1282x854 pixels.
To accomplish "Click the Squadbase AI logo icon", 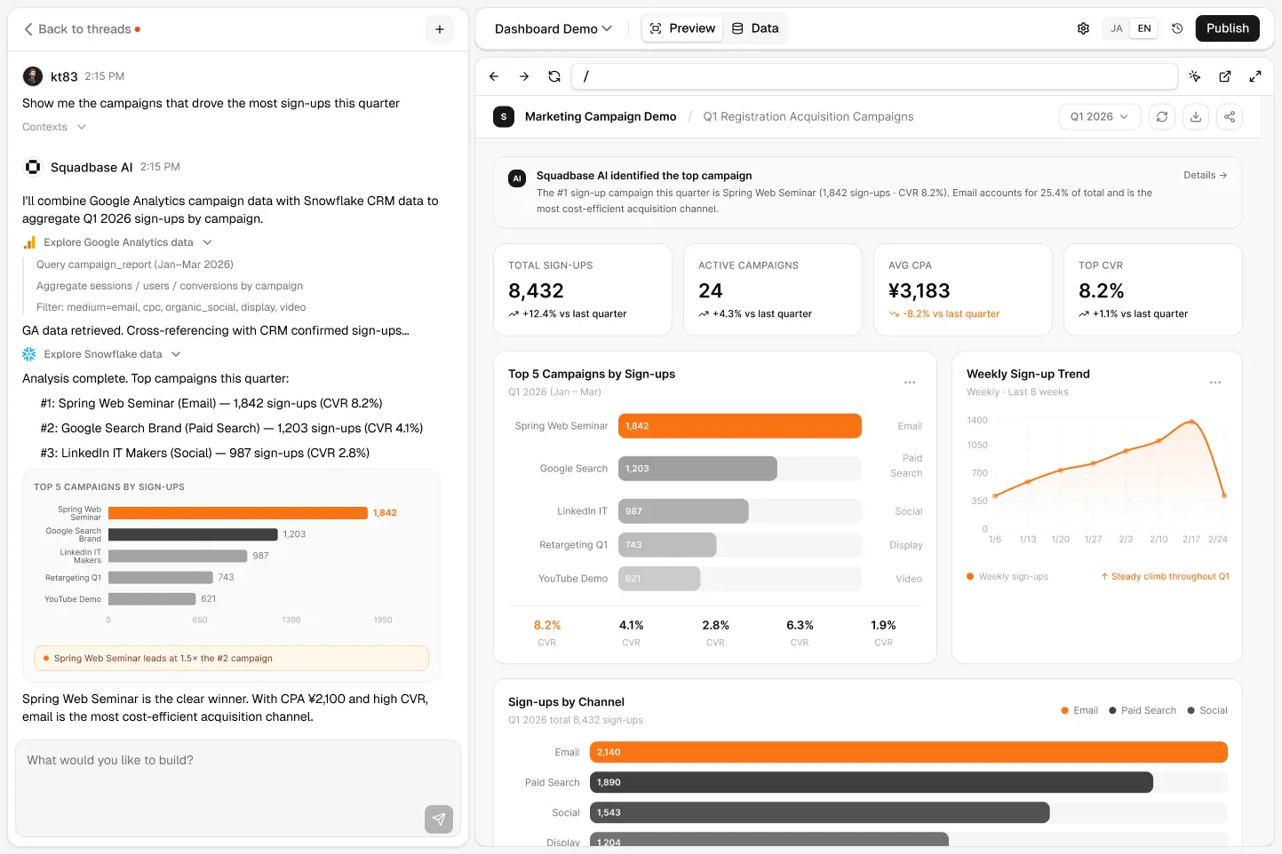I will (x=33, y=167).
